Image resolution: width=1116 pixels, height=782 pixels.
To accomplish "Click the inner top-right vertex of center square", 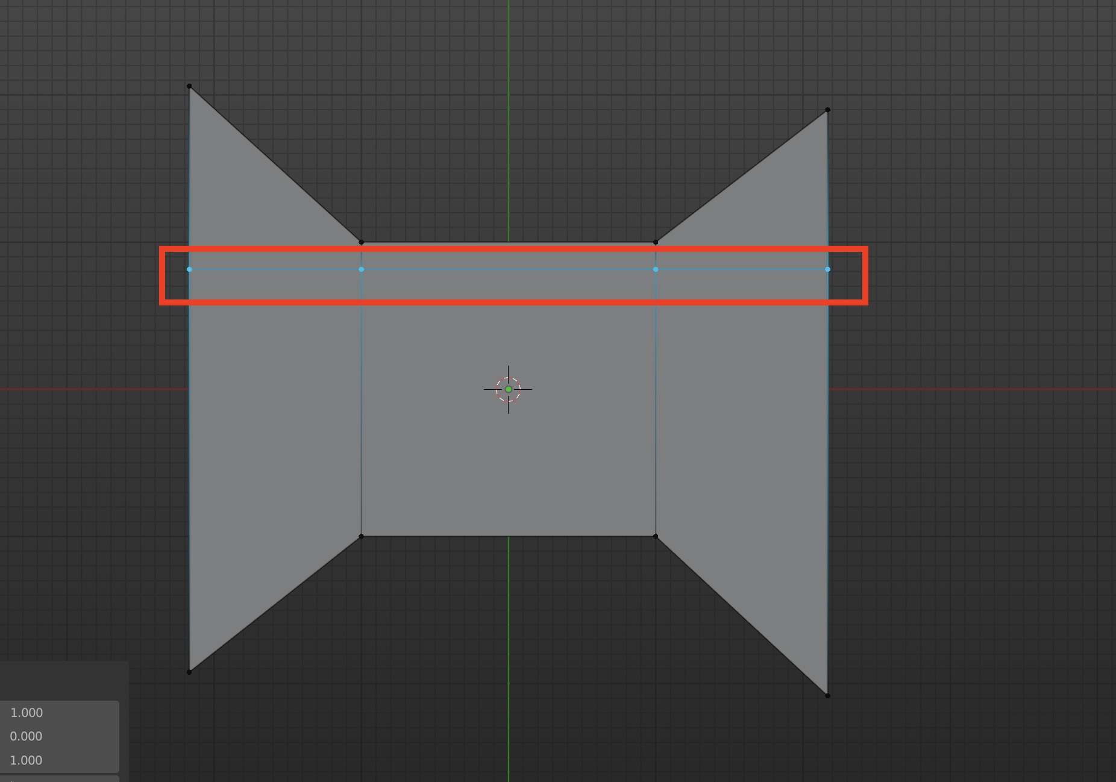I will (x=656, y=242).
